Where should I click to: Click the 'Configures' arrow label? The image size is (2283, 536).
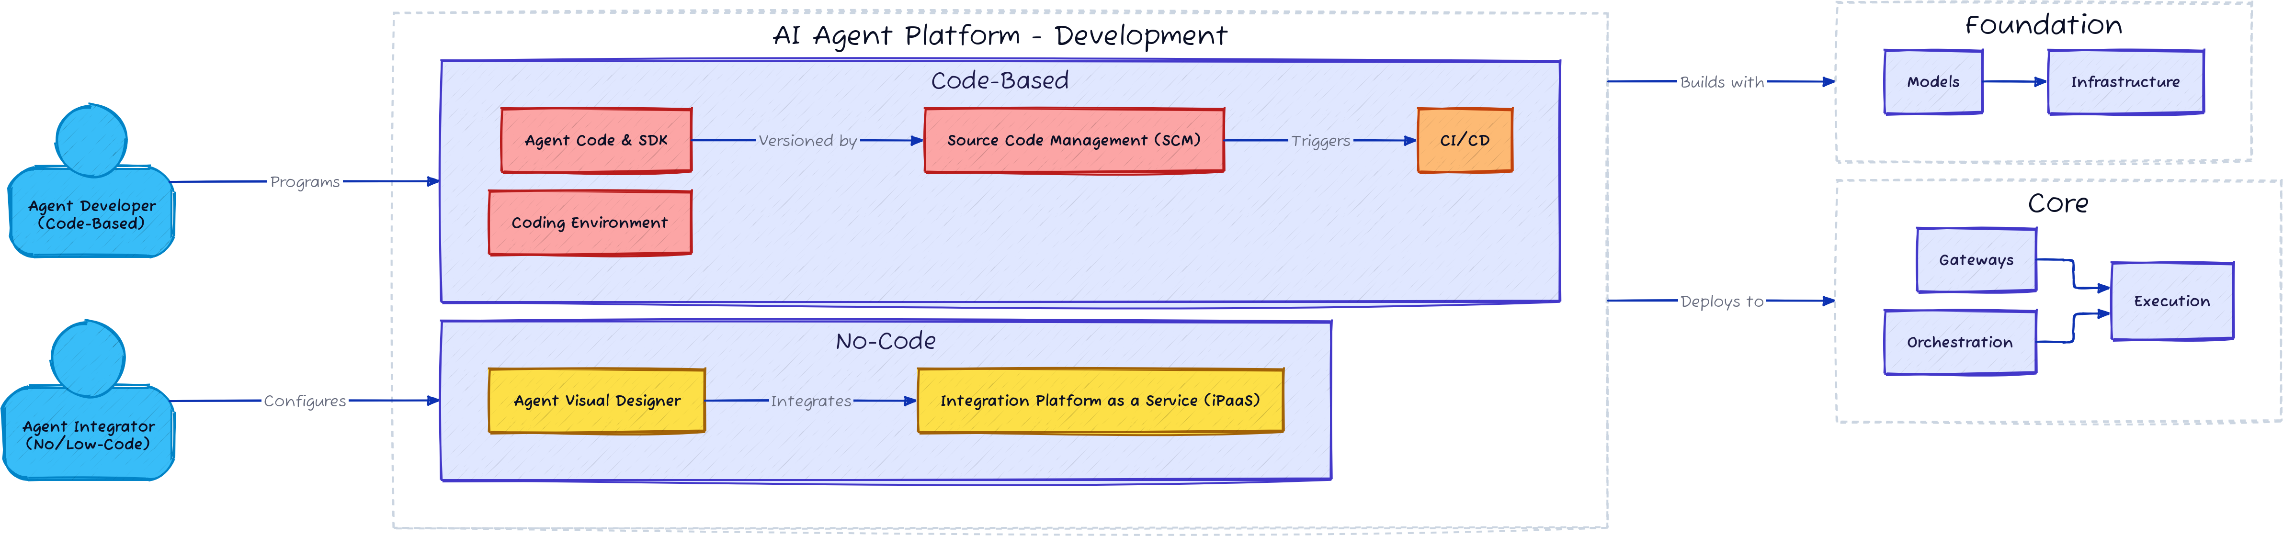pyautogui.click(x=305, y=401)
